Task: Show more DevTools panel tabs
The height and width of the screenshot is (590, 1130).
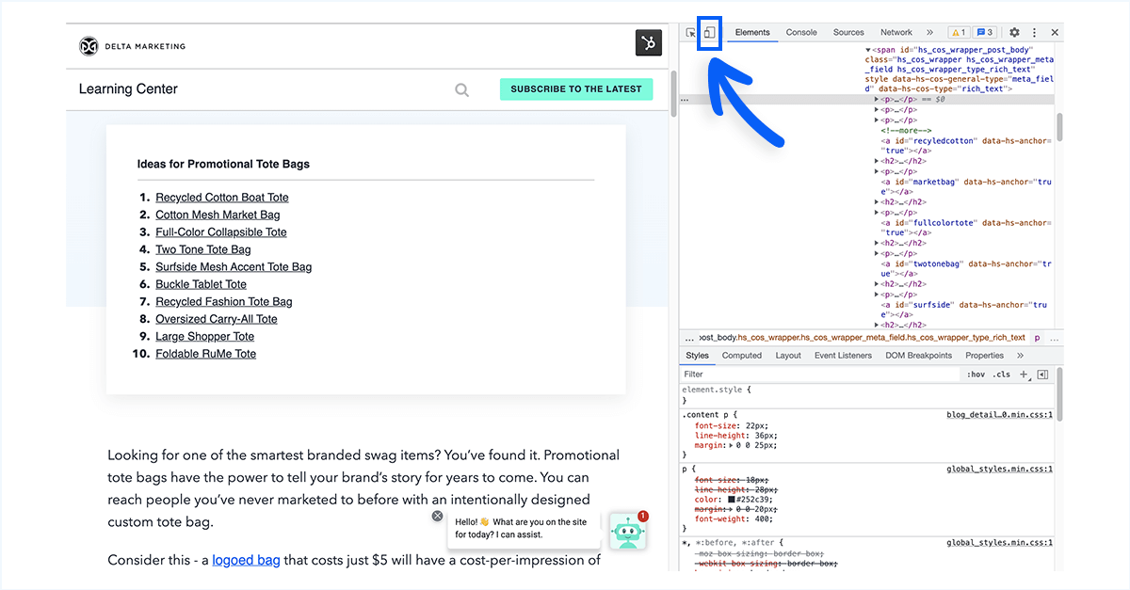Action: coord(929,32)
